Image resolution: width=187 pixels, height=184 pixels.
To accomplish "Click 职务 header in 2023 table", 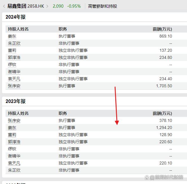I will (x=63, y=113).
